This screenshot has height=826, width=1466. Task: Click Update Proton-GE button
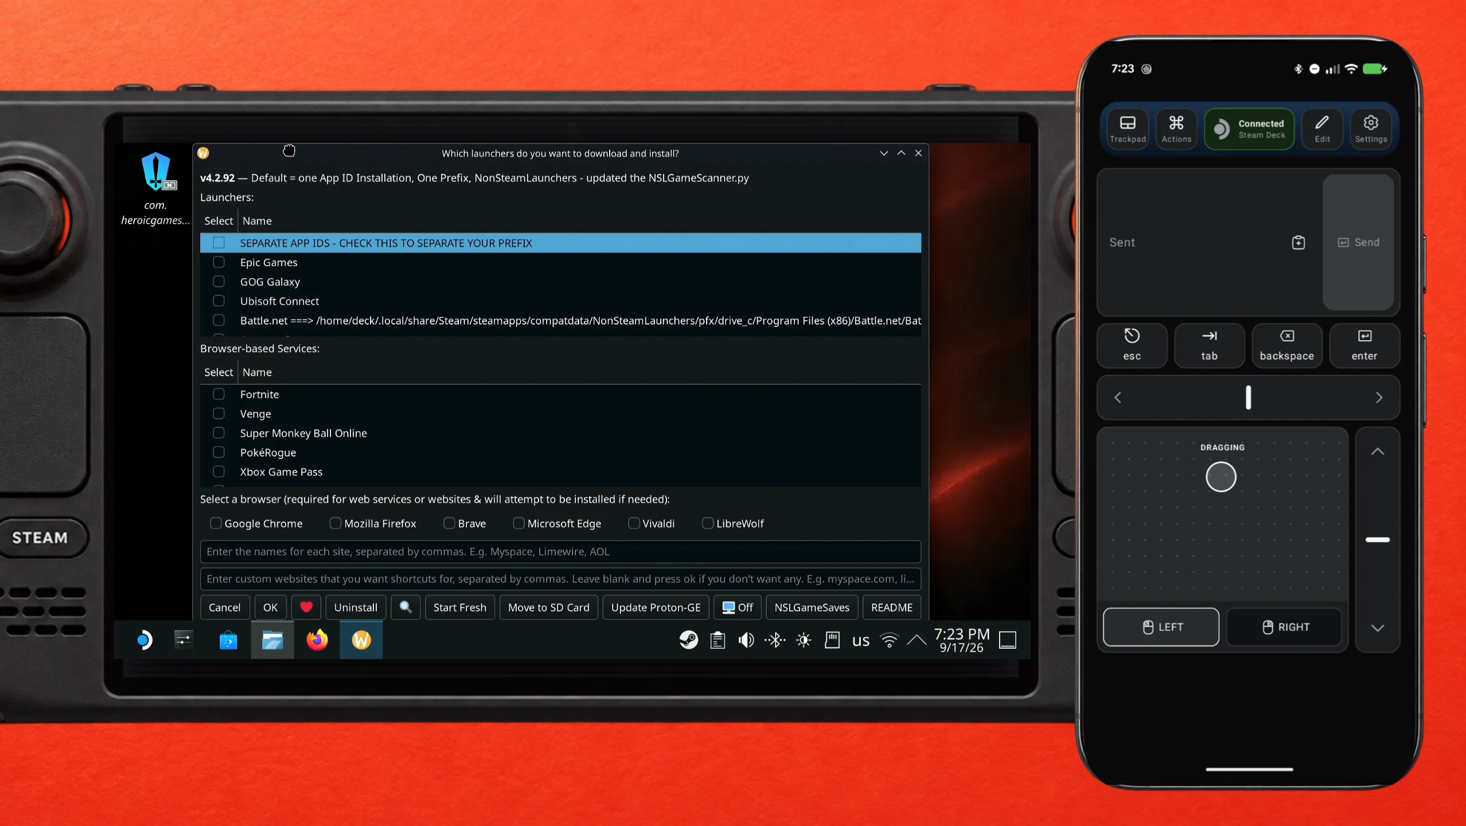pos(656,607)
